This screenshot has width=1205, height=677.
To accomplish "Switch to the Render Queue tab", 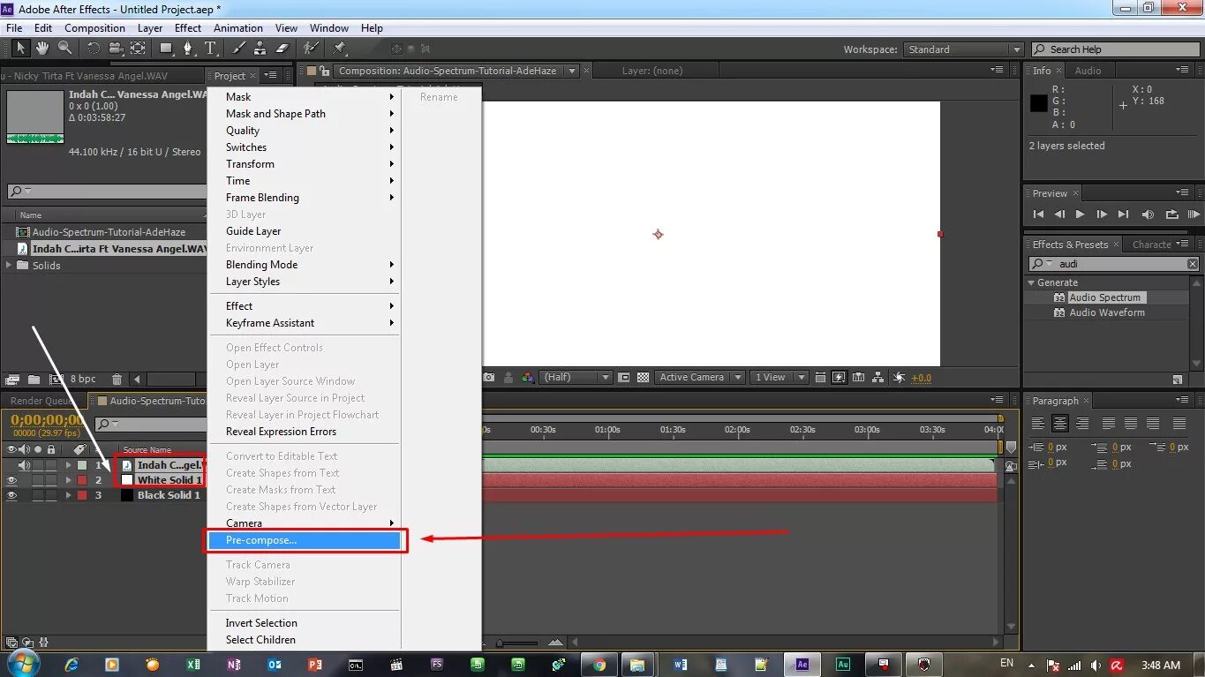I will point(41,401).
